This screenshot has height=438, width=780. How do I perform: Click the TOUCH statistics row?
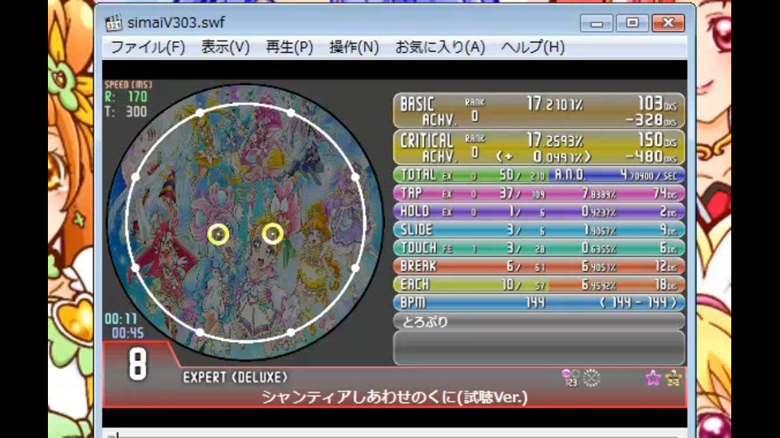tap(539, 248)
